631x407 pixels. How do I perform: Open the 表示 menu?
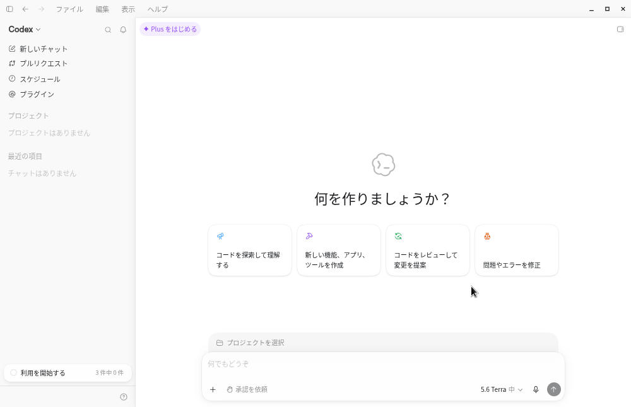[x=128, y=9]
